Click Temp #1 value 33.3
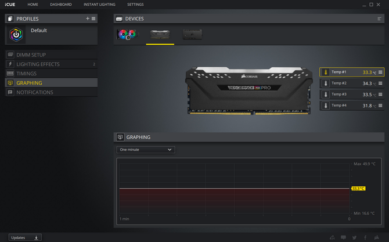Image resolution: width=389 pixels, height=242 pixels. pyautogui.click(x=367, y=73)
